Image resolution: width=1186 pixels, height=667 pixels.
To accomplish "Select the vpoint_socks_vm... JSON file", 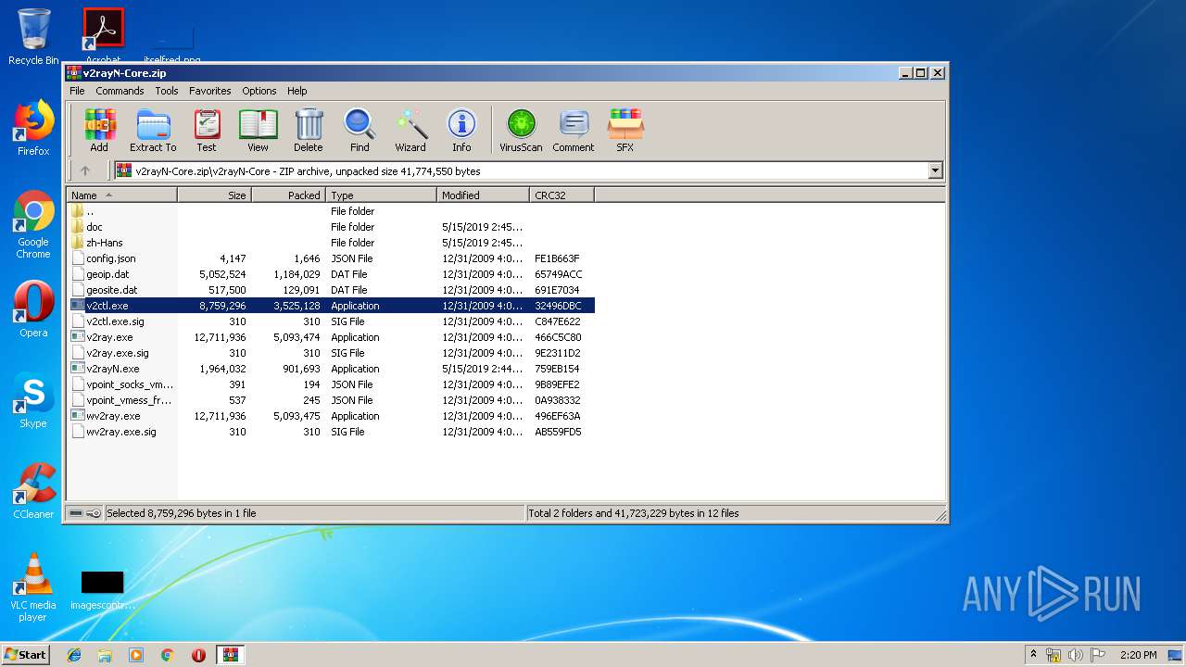I will coord(332,384).
